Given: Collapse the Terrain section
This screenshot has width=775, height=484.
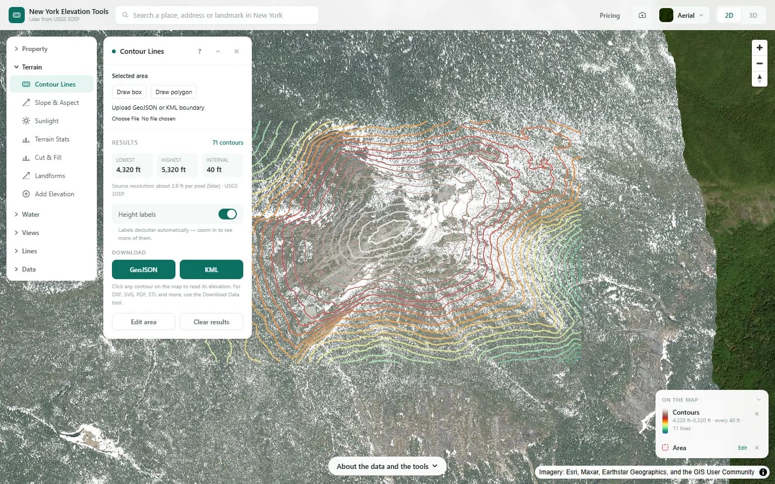Looking at the screenshot, I should (x=52, y=67).
